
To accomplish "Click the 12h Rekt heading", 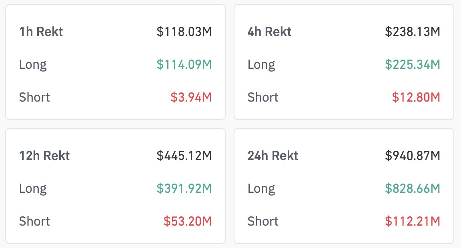I will click(44, 156).
